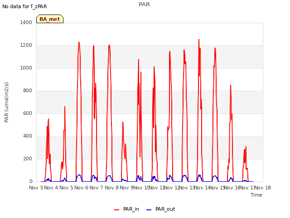Click the red PAR_in legend line swatch

click(x=117, y=210)
